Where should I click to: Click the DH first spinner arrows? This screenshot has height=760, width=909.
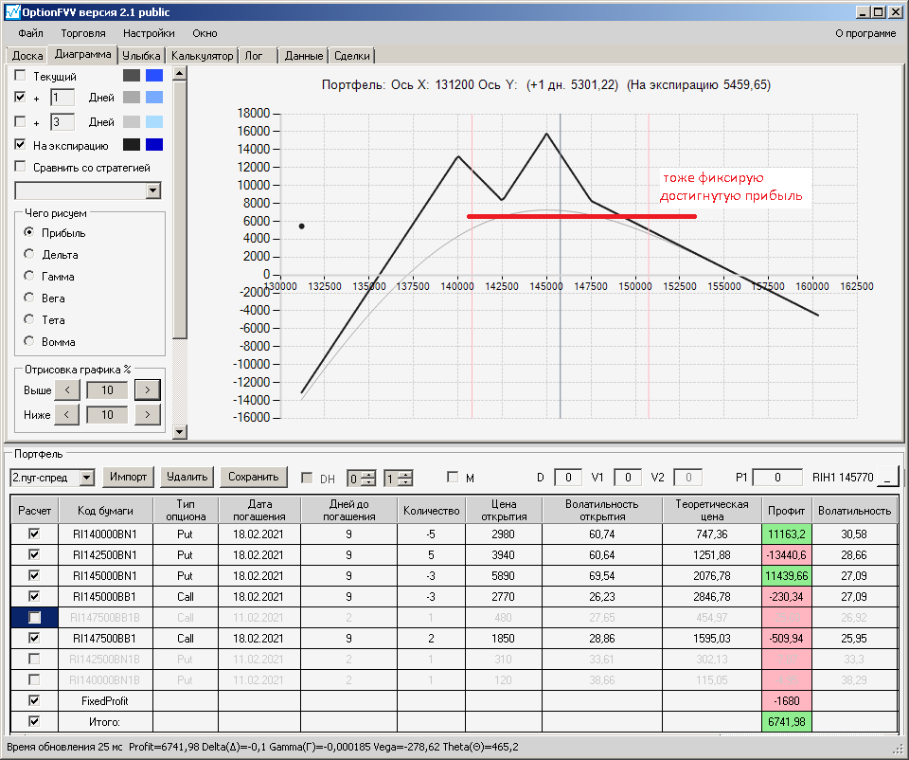(x=368, y=478)
